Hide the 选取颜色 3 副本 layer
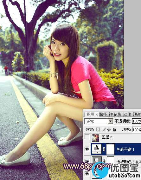This screenshot has width=141, height=180. (x=87, y=161)
